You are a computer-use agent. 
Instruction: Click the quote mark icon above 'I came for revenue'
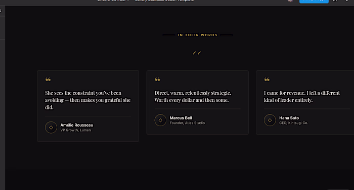click(x=267, y=79)
